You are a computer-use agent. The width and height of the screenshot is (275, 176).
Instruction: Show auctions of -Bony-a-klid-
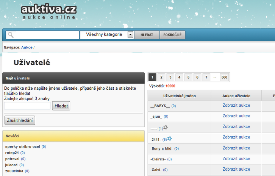[236, 148]
